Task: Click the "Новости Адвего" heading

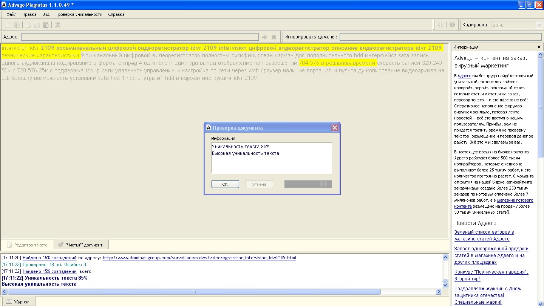Action: [x=475, y=223]
